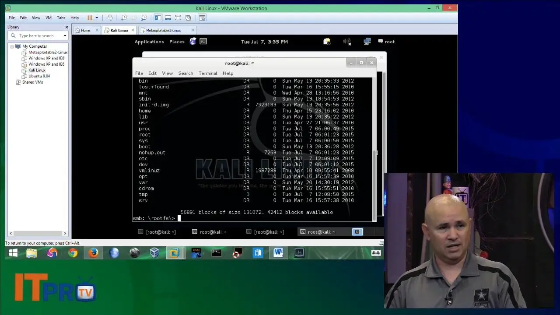
Task: Open the root user menu
Action: (x=385, y=42)
